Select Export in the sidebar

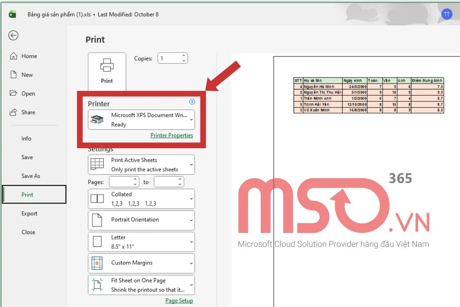30,213
